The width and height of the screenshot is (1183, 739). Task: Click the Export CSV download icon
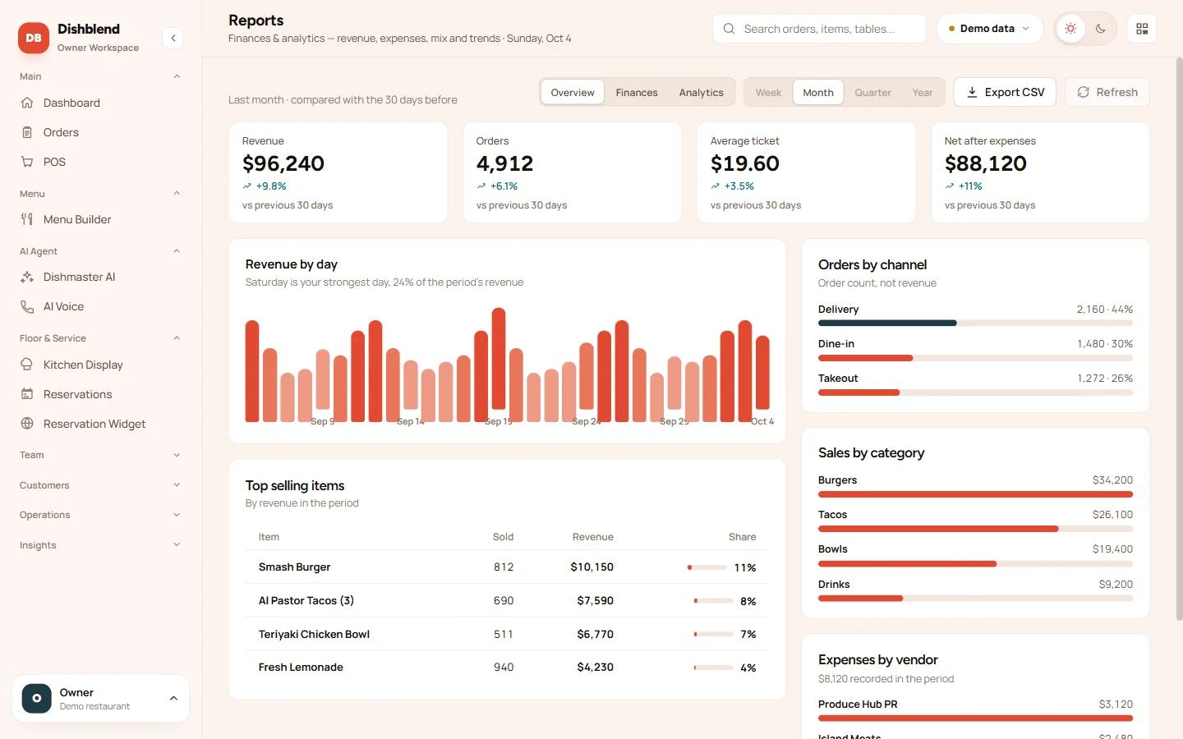972,92
